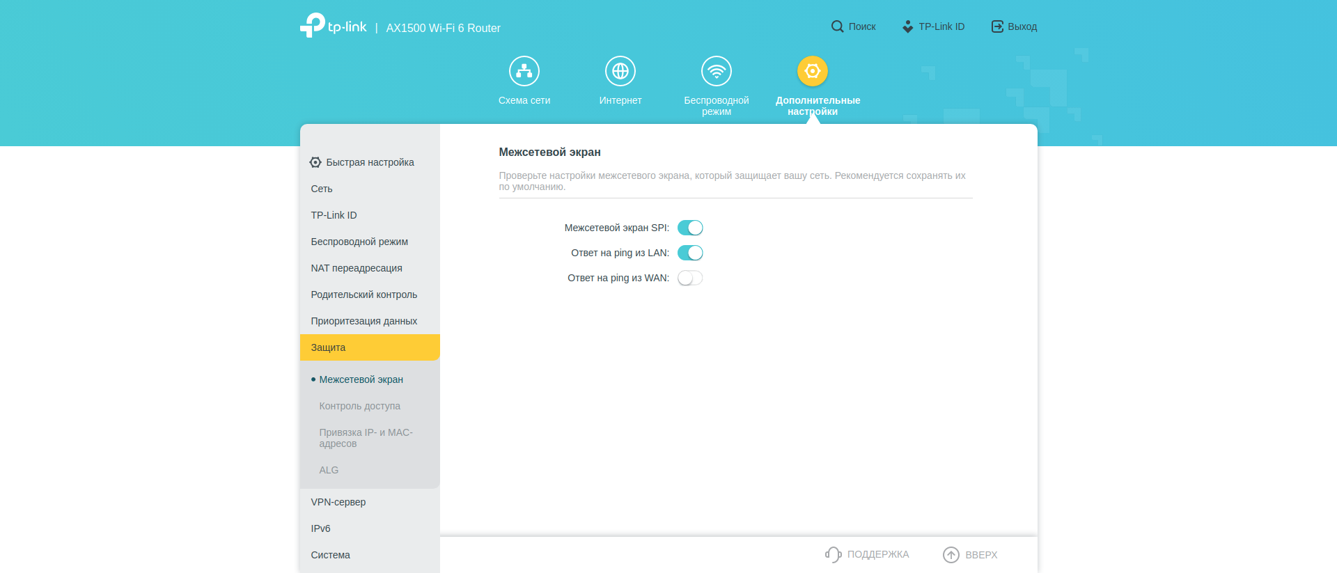Collapse the Защита sidebar section
The image size is (1337, 573).
click(x=369, y=347)
